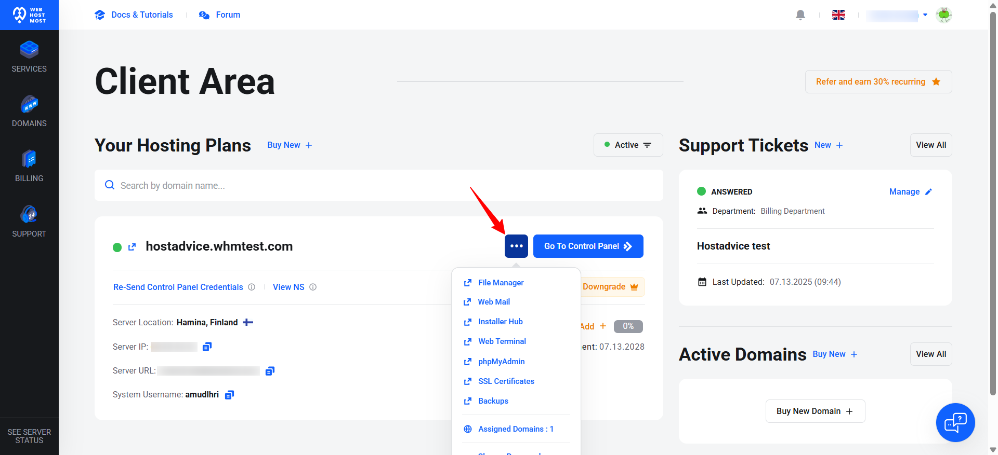Click the notifications bell icon

(800, 15)
